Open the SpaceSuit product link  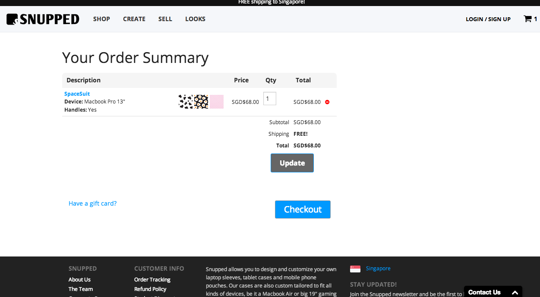(x=77, y=94)
